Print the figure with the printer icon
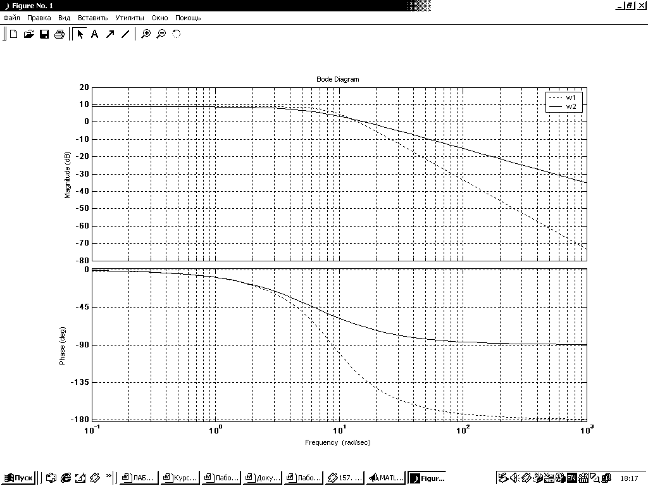The height and width of the screenshot is (486, 648). tap(59, 34)
